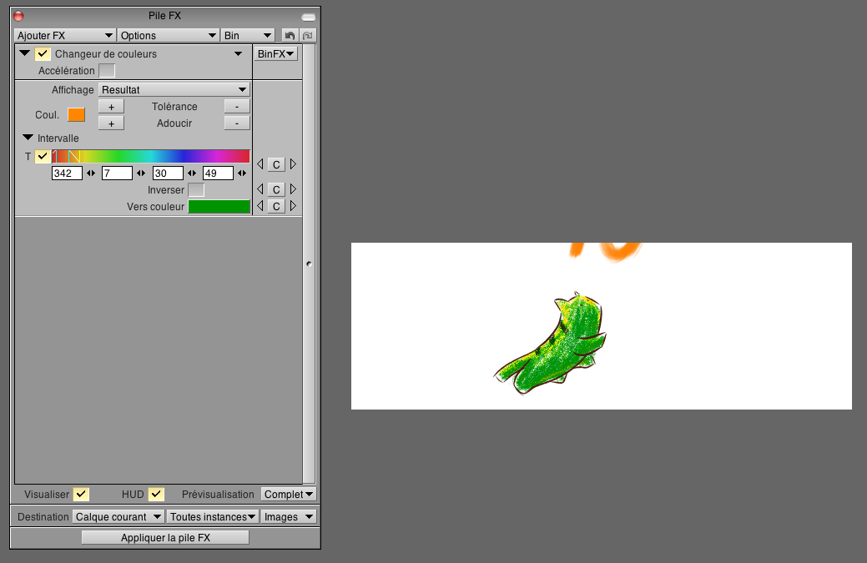Decrease Tolérance with the minus button
The width and height of the screenshot is (867, 563).
click(x=237, y=107)
